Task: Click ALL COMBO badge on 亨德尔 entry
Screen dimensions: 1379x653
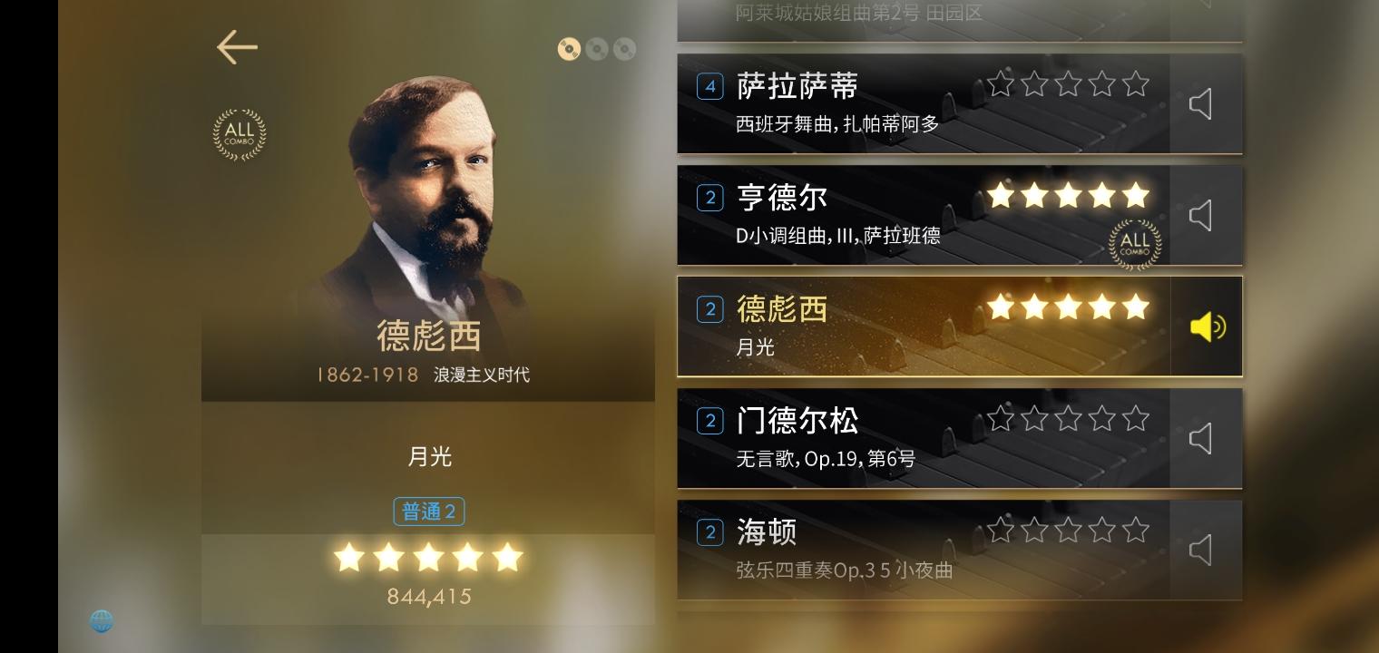Action: coord(1135,244)
